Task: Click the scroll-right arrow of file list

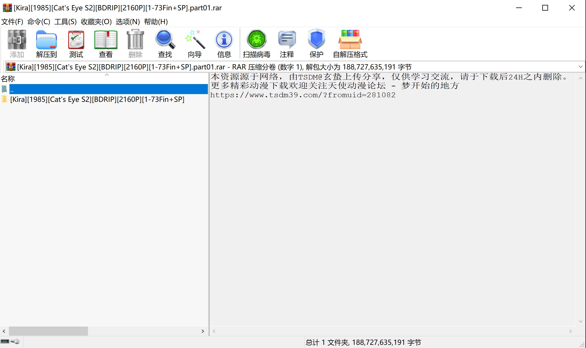Action: (203, 331)
